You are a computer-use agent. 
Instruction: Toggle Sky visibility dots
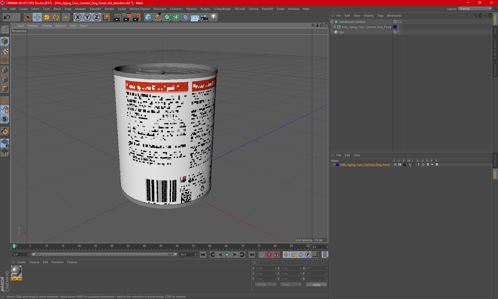click(399, 32)
